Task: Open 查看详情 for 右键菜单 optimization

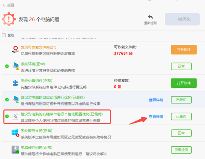Action: click(156, 117)
